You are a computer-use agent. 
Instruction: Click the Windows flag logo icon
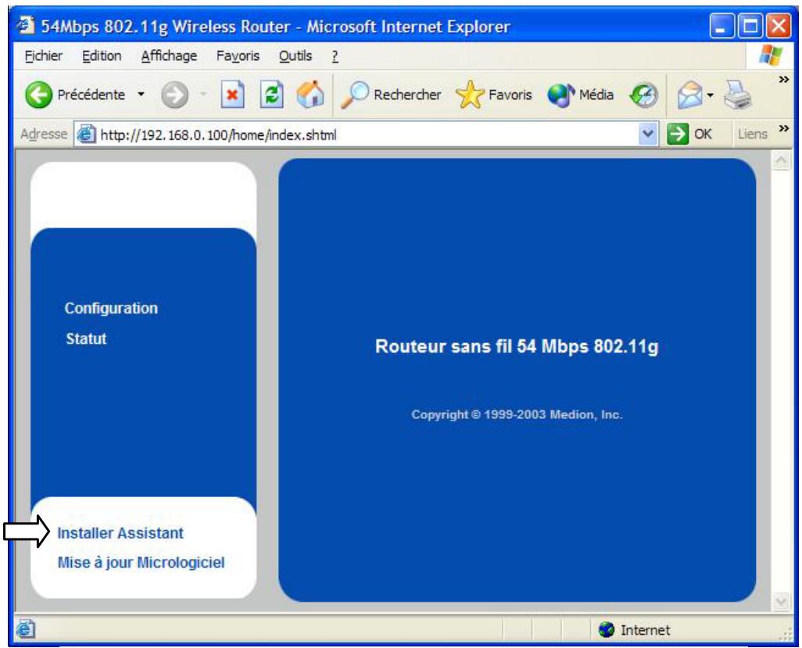[x=770, y=55]
